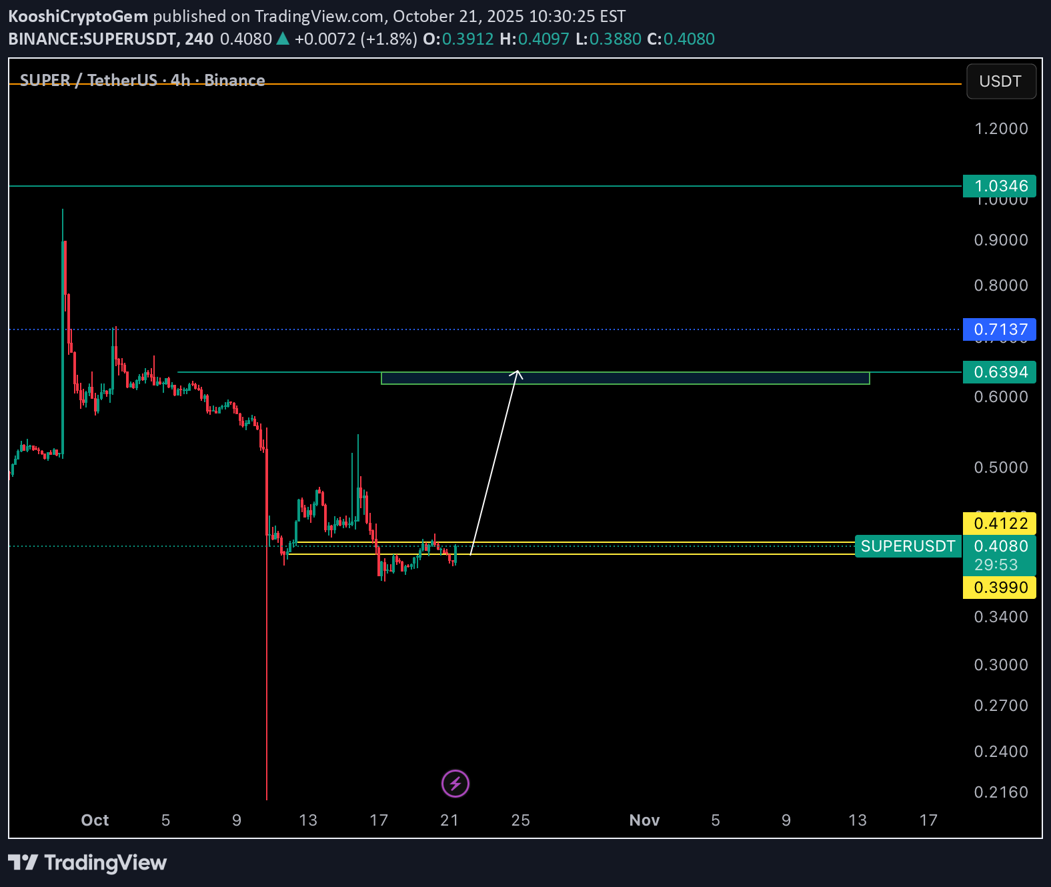The width and height of the screenshot is (1051, 887).
Task: Click the 0.2700 price axis value
Action: [x=1001, y=706]
